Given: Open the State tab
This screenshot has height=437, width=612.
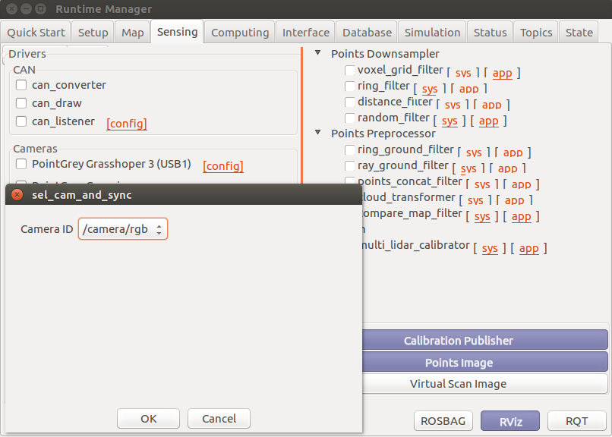Looking at the screenshot, I should click(x=579, y=33).
